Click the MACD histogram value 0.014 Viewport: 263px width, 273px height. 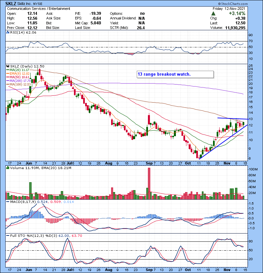pyautogui.click(x=69, y=202)
